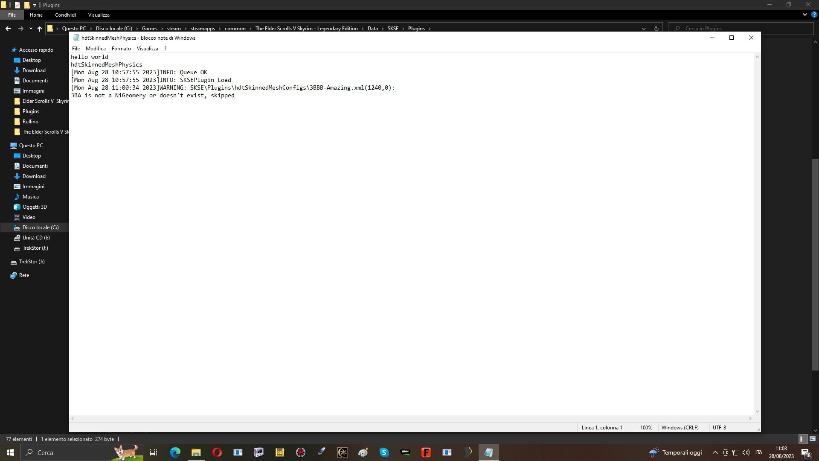Switch to Explorer's Condividi ribbon tab
The image size is (819, 461).
click(65, 15)
